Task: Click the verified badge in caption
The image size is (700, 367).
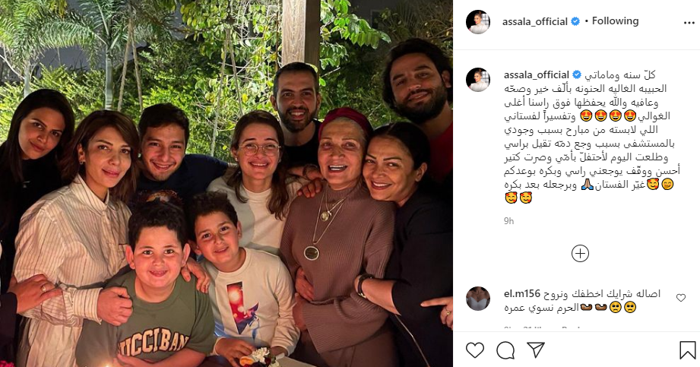Action: [577, 75]
